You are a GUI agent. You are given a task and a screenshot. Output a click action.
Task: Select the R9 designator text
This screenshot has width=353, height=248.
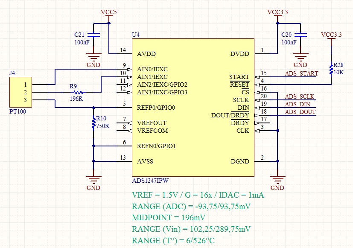pos(73,86)
